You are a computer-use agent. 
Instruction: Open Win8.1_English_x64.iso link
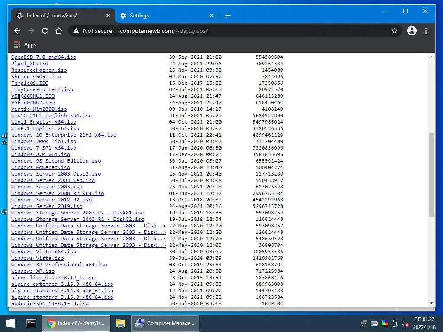point(45,128)
